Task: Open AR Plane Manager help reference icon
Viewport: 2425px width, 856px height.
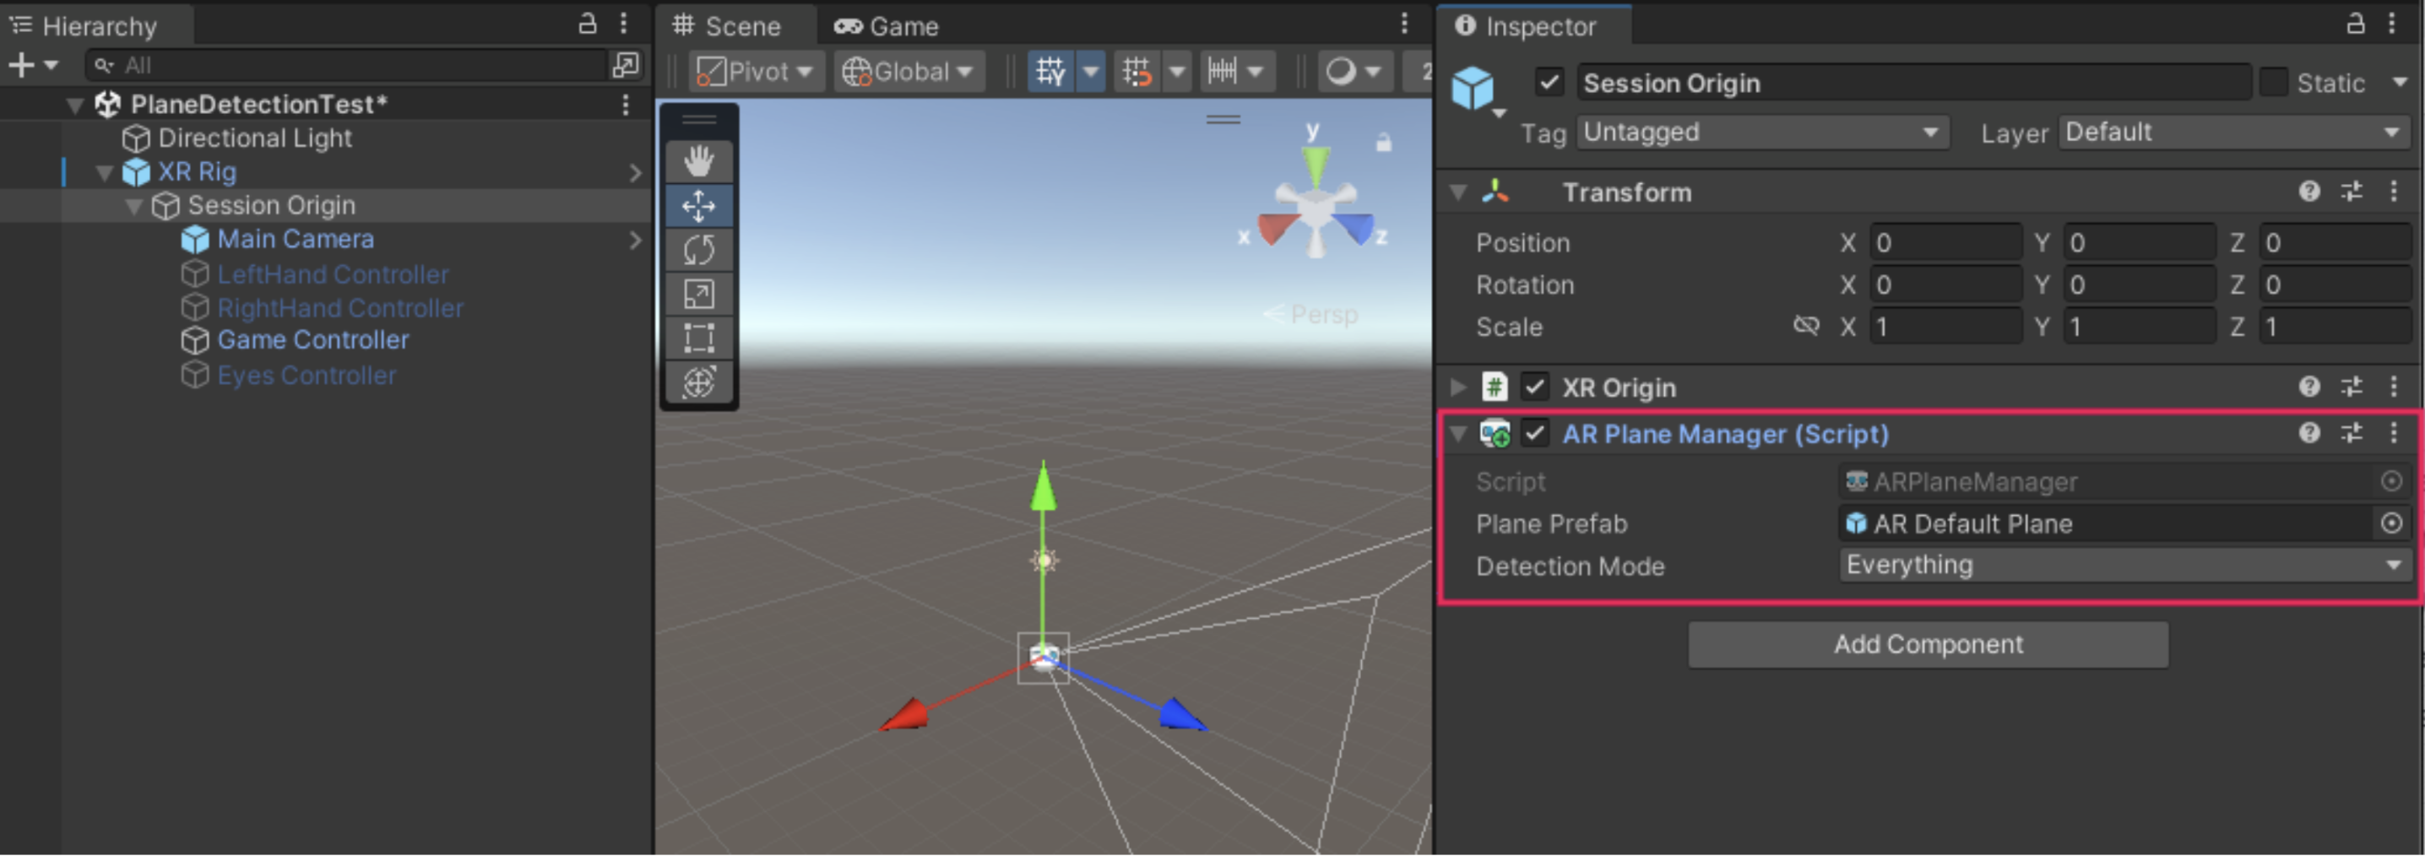Action: click(x=2308, y=433)
